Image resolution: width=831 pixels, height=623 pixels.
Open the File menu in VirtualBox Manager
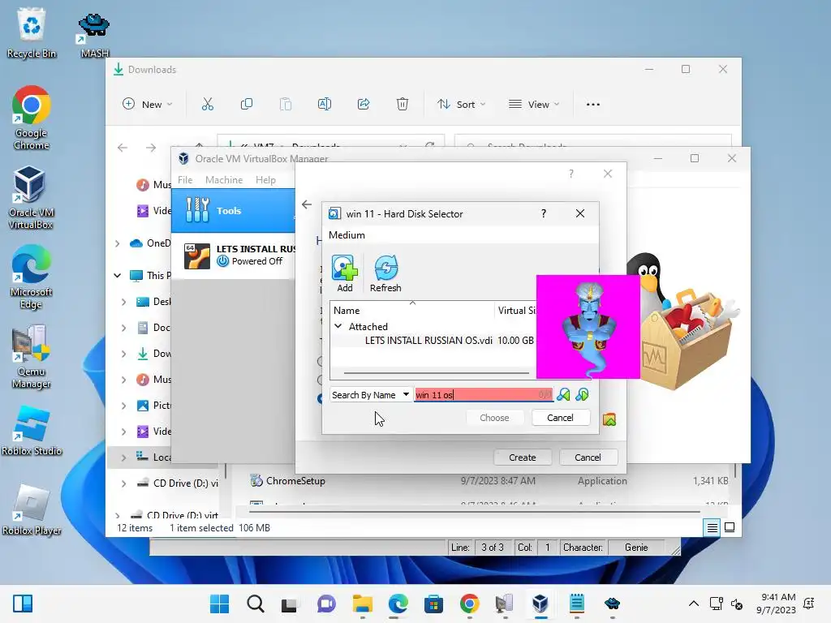185,180
